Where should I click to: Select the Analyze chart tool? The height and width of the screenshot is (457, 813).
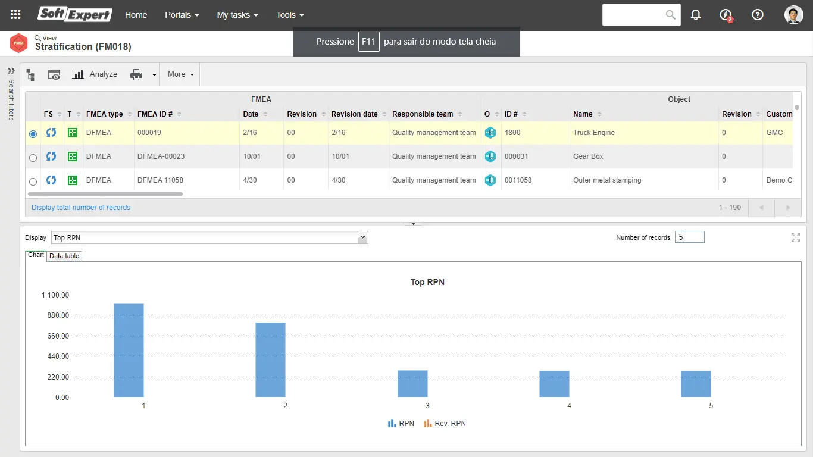coord(95,74)
